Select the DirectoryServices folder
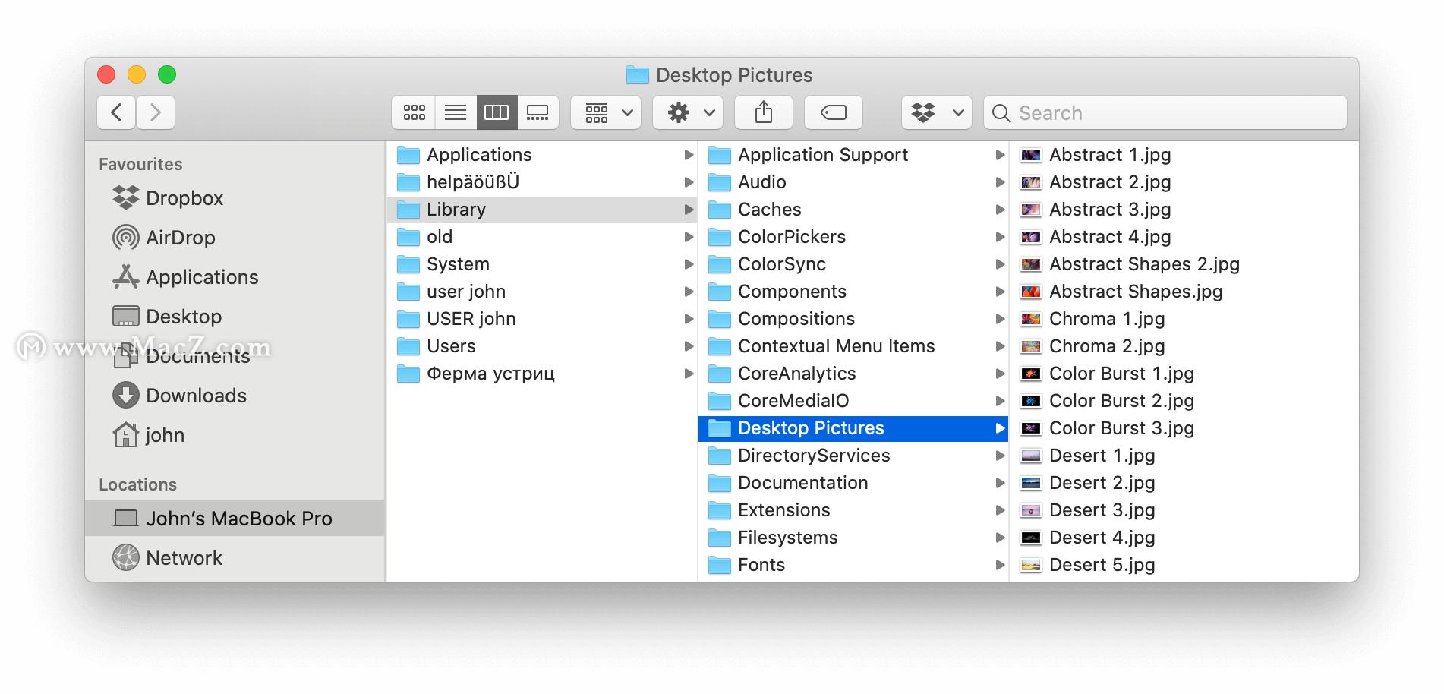Screen dimensions: 1444x694 click(853, 456)
